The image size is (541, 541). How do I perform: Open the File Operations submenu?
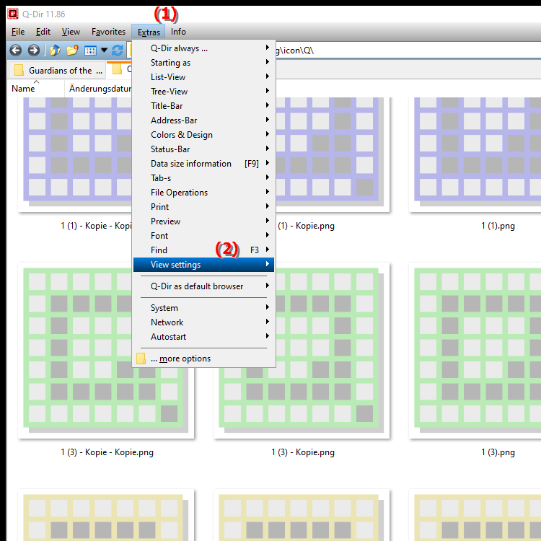point(203,193)
